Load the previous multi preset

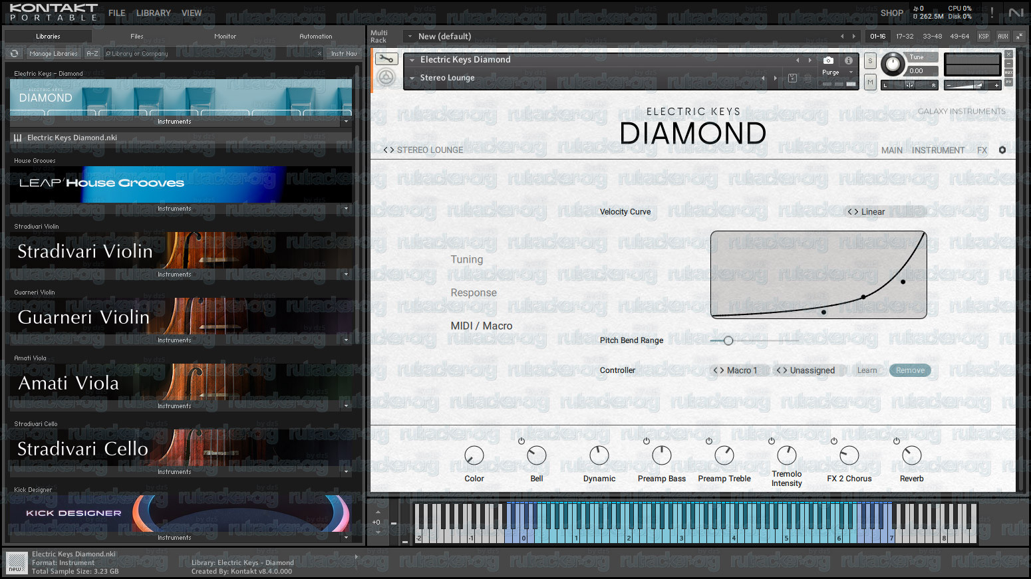click(842, 37)
